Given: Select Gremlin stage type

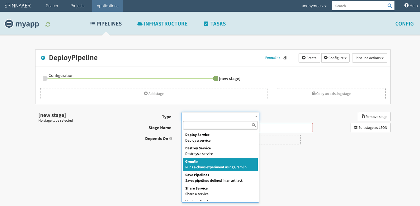Looking at the screenshot, I should [x=220, y=164].
